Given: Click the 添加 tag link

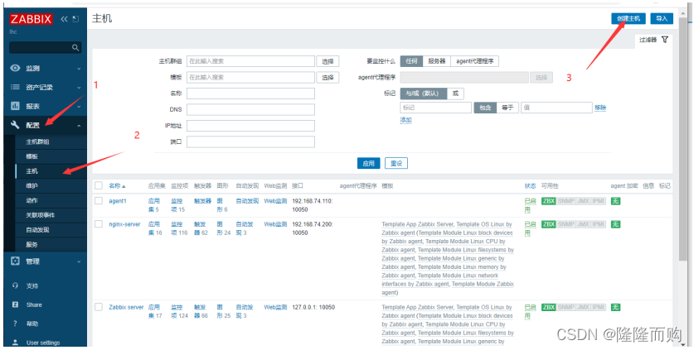Looking at the screenshot, I should coord(405,120).
